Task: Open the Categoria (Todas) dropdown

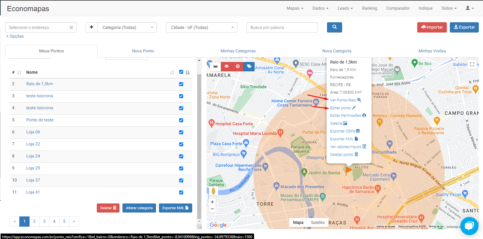Action: click(x=127, y=27)
